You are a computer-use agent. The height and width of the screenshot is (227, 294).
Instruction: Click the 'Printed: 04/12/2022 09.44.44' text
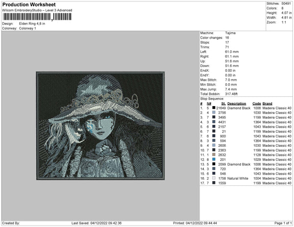click(x=195, y=223)
